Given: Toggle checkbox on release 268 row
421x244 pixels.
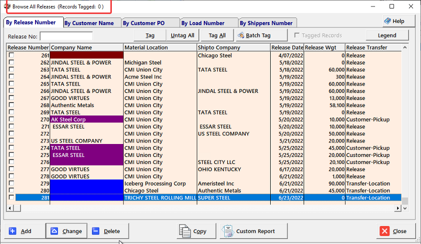Looking at the screenshot, I should 11,105.
